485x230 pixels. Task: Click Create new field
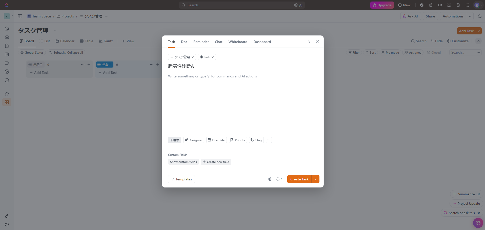216,162
